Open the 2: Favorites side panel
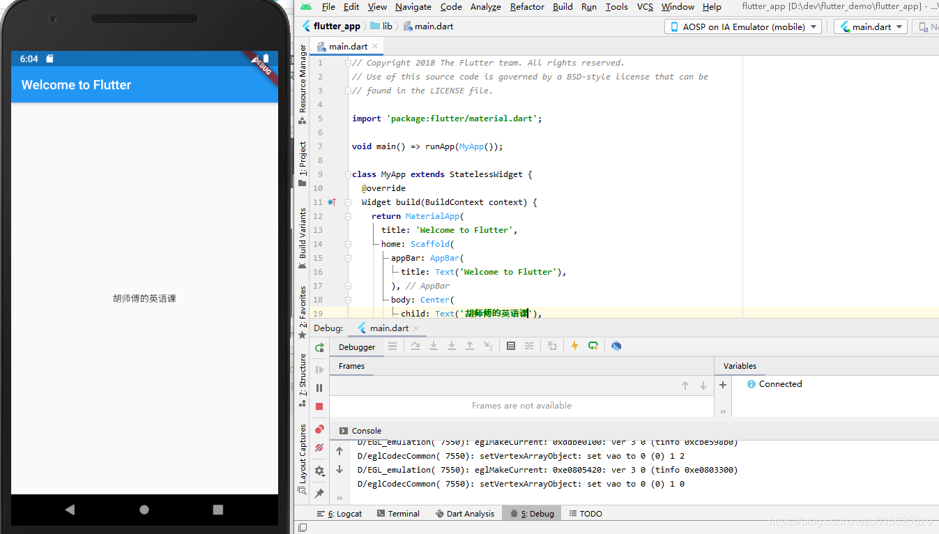The width and height of the screenshot is (939, 534). (x=303, y=312)
